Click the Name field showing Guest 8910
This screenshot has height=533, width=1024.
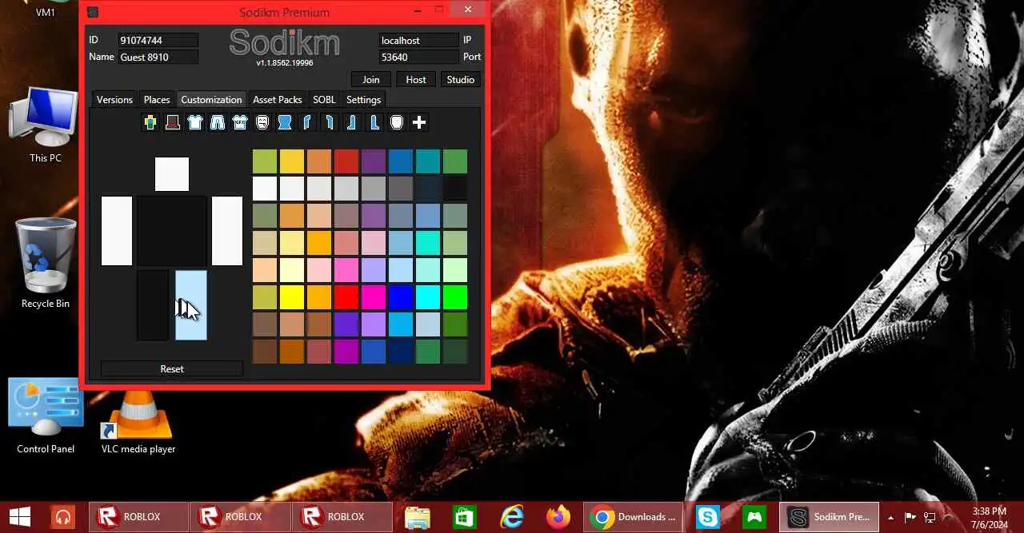pos(158,57)
